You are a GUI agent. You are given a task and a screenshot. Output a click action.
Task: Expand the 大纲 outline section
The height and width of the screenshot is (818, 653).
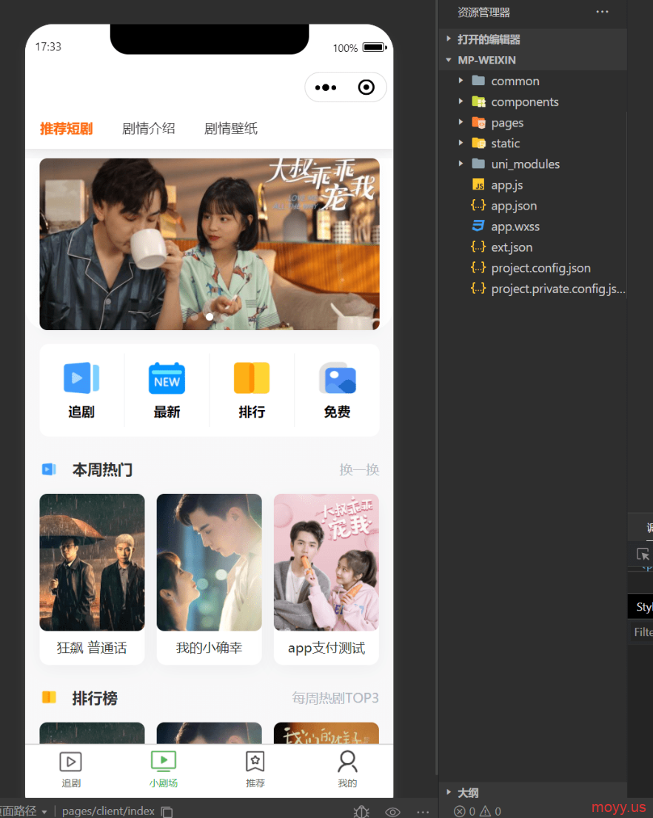pos(532,793)
